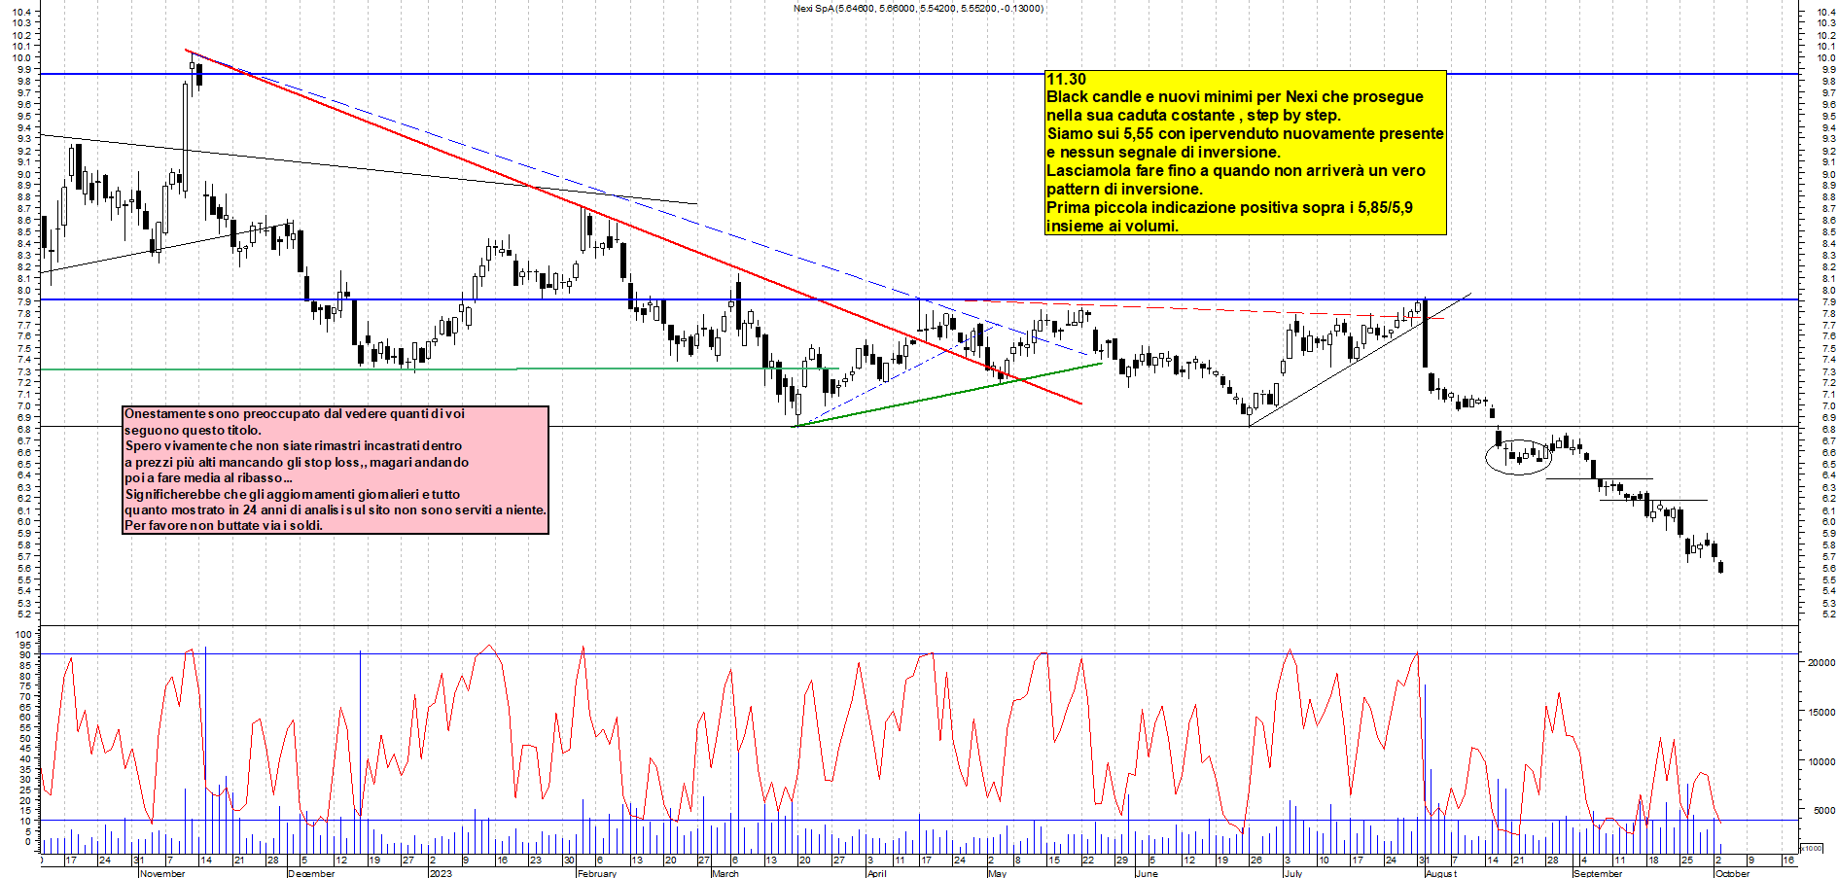Click line "Lasciamola fare fino a quando"

[x=1236, y=171]
